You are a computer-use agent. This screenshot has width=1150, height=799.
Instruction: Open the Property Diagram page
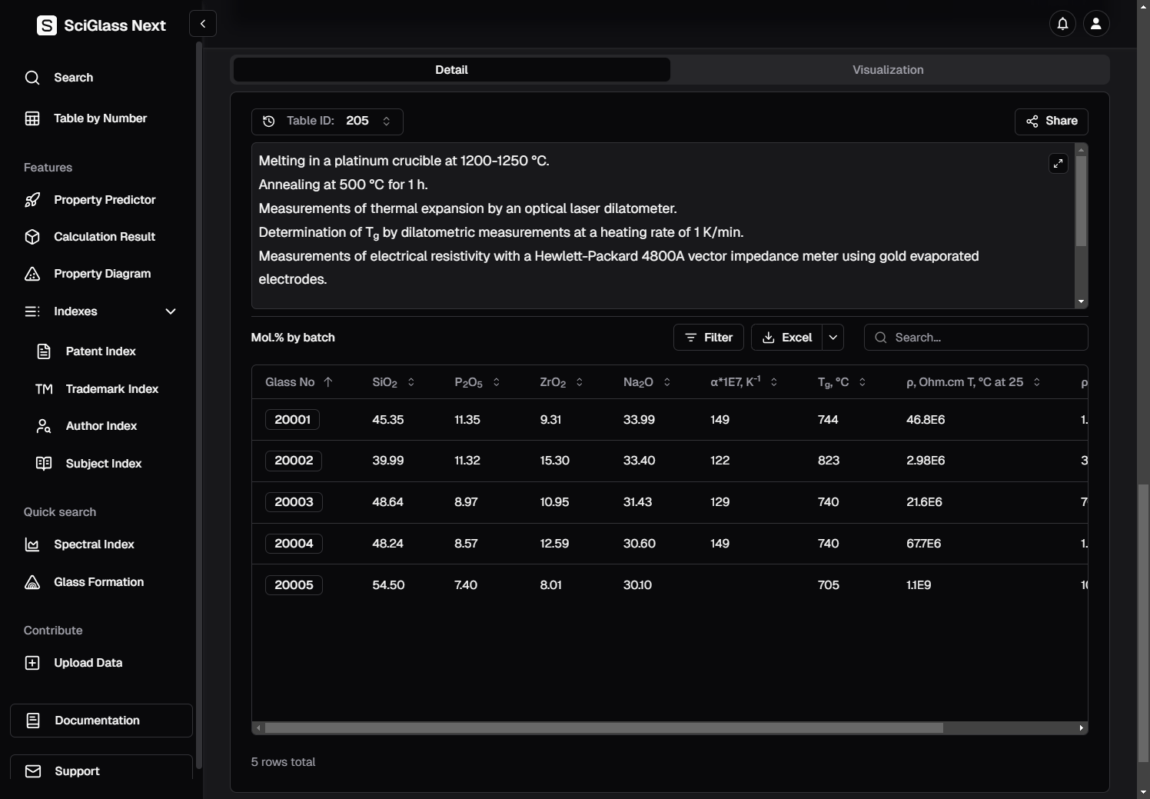(102, 274)
